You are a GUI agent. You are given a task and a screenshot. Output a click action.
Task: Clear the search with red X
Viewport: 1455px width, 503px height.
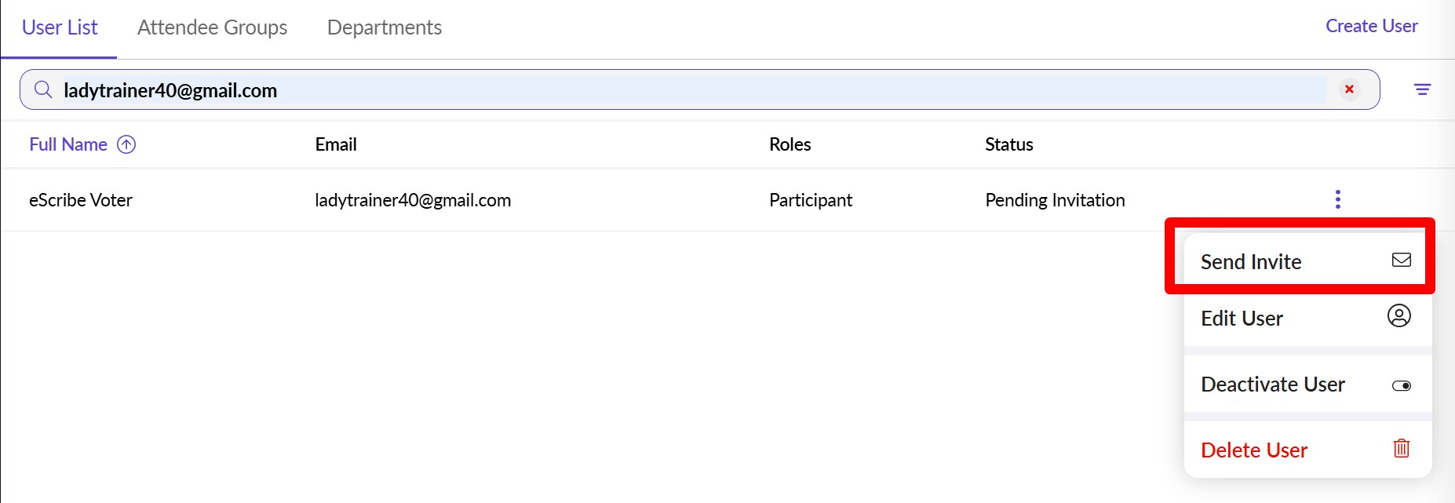(x=1349, y=89)
